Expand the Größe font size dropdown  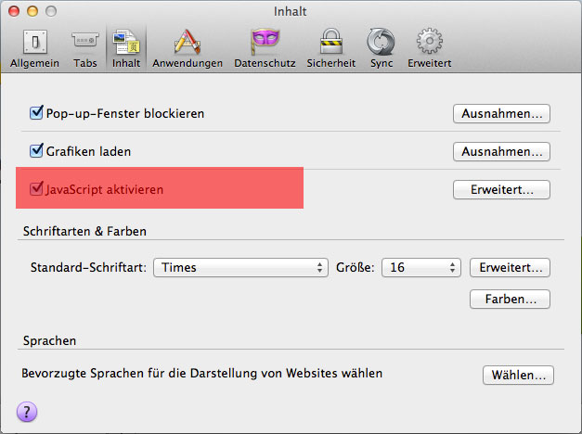point(423,267)
